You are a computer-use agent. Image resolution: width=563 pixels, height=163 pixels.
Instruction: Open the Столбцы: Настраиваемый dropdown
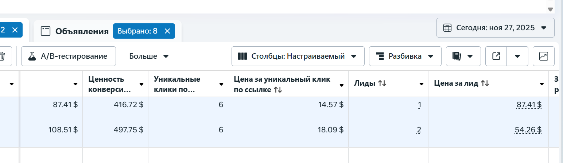[x=298, y=56]
